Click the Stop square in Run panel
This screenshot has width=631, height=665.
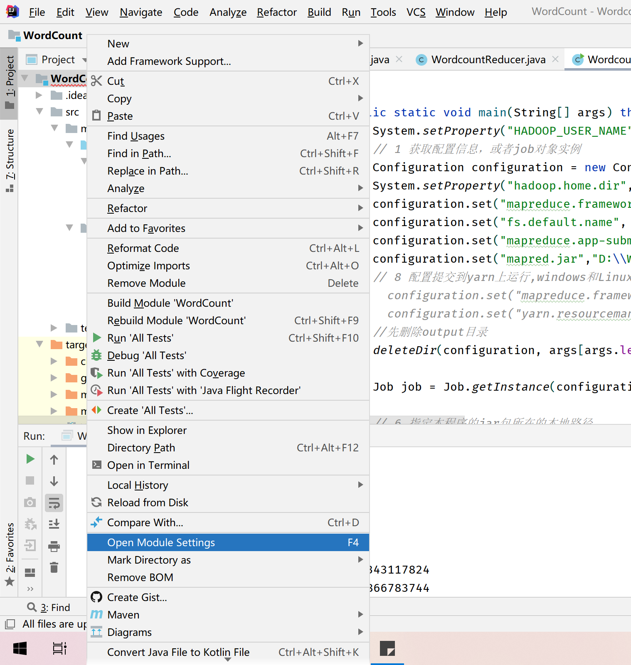coord(30,480)
